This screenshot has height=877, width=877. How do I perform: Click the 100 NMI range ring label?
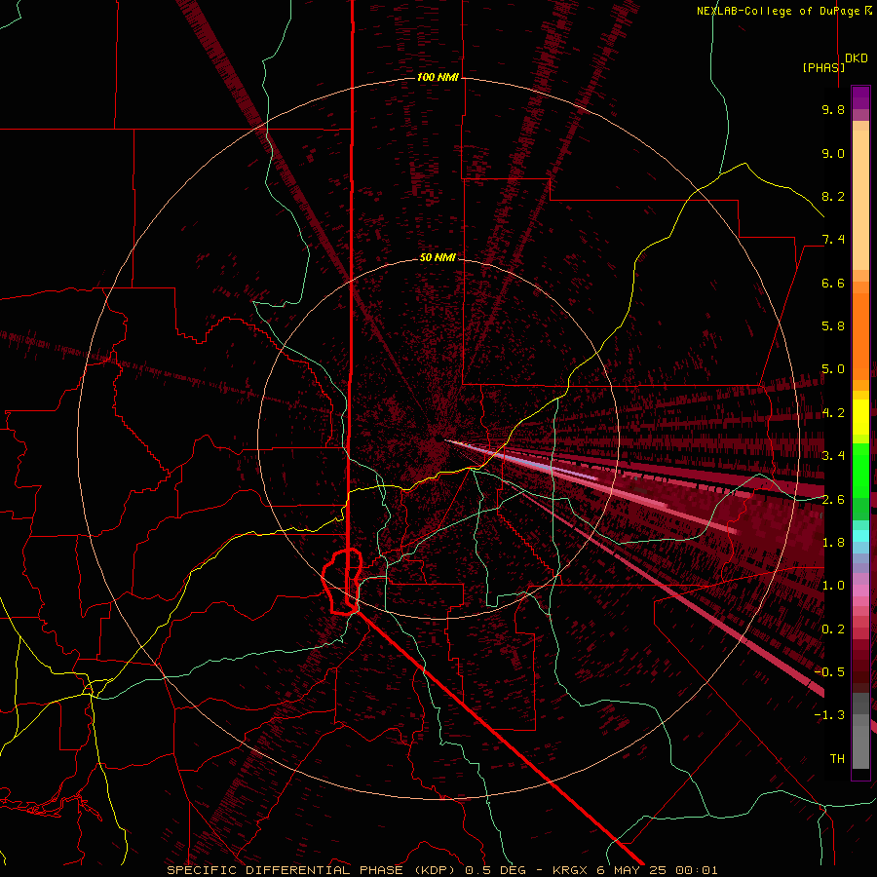pos(438,77)
